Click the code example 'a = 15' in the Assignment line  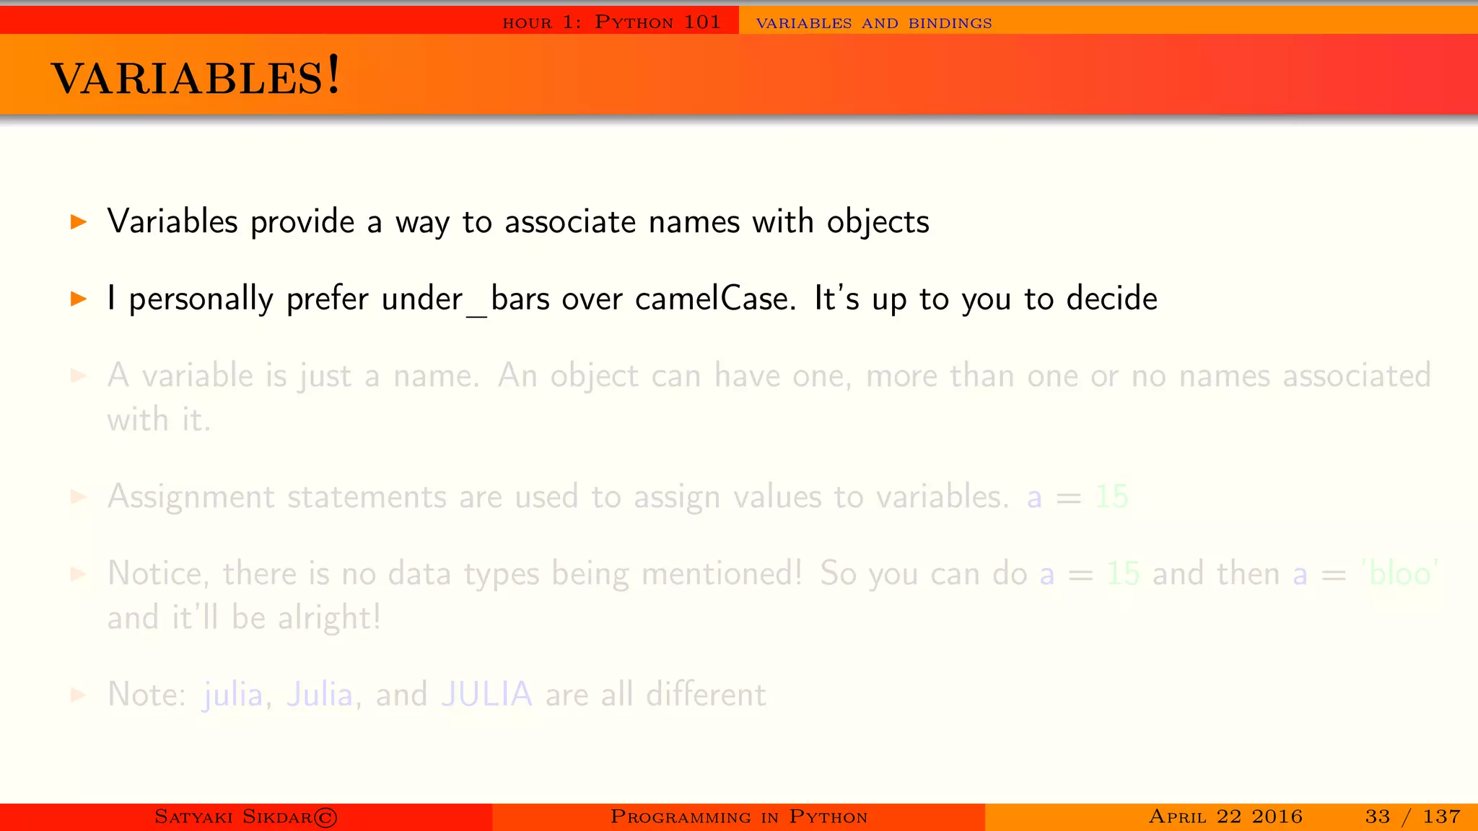(x=1077, y=497)
